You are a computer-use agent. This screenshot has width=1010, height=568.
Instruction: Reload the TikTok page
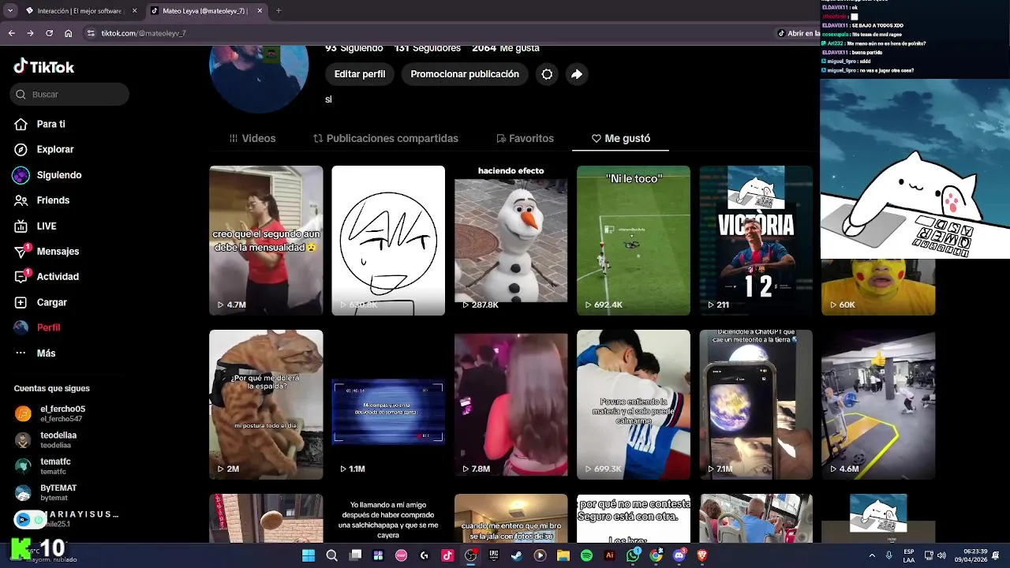(50, 33)
